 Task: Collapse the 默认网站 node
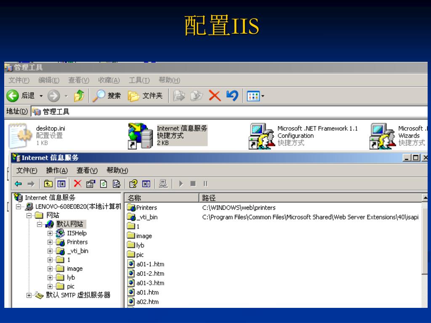[40, 225]
